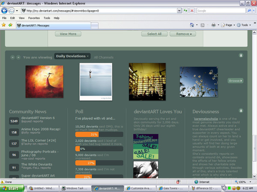This screenshot has height=192, width=257.
Task: Switch to Customize Ava... taskbar window
Action: tap(140, 188)
